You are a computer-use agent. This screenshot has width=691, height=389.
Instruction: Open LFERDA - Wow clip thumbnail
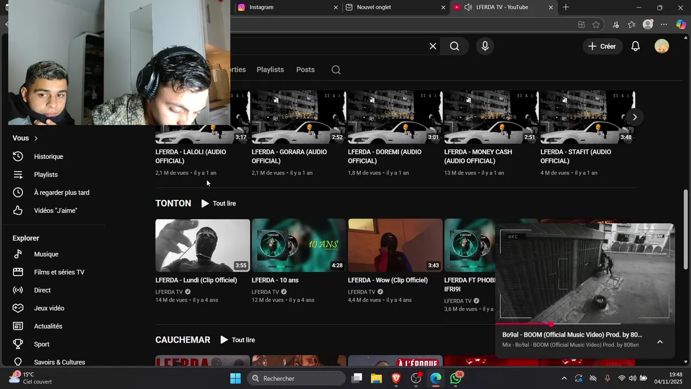click(x=395, y=245)
